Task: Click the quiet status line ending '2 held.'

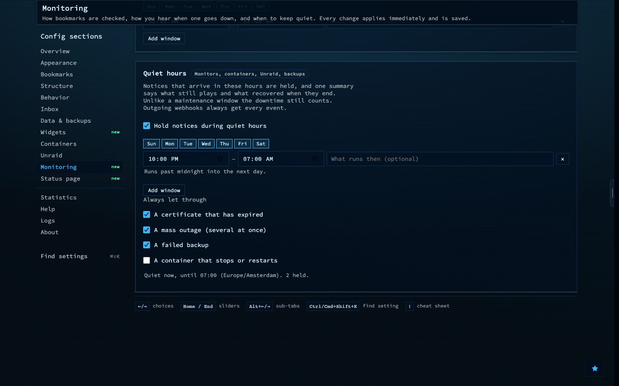Action: (x=226, y=275)
